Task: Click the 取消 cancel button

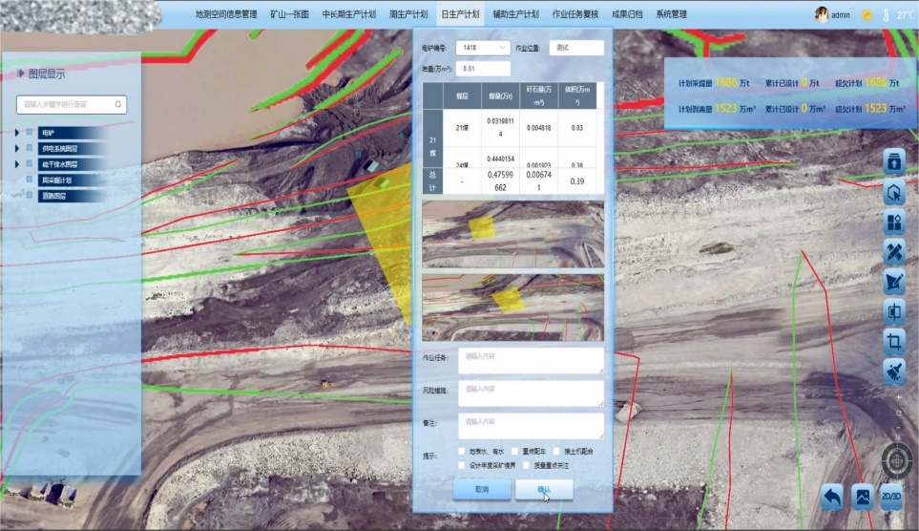Action: point(482,489)
